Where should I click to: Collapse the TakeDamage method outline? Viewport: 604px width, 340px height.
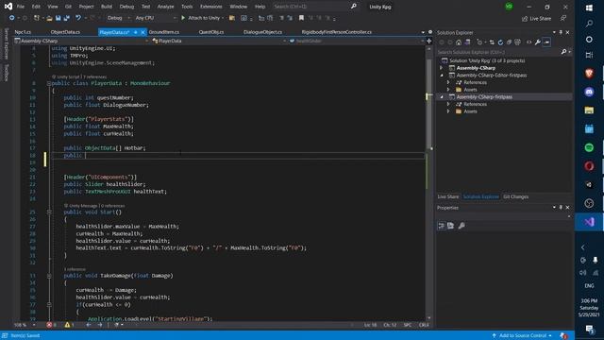pos(49,276)
